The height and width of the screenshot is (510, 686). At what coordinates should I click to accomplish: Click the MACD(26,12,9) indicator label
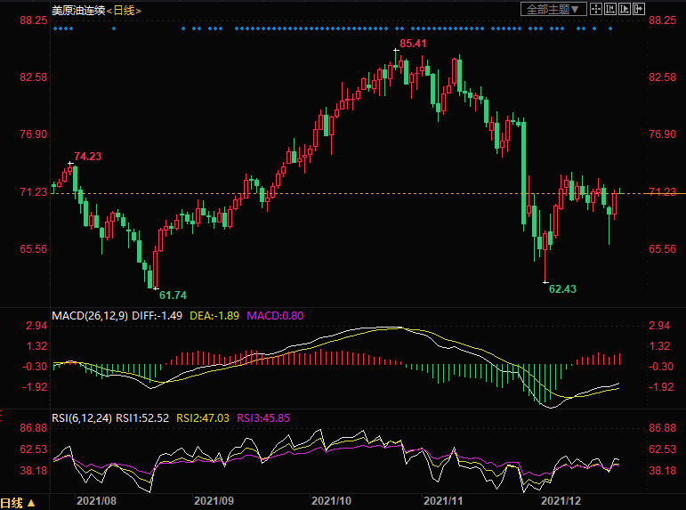click(x=88, y=316)
